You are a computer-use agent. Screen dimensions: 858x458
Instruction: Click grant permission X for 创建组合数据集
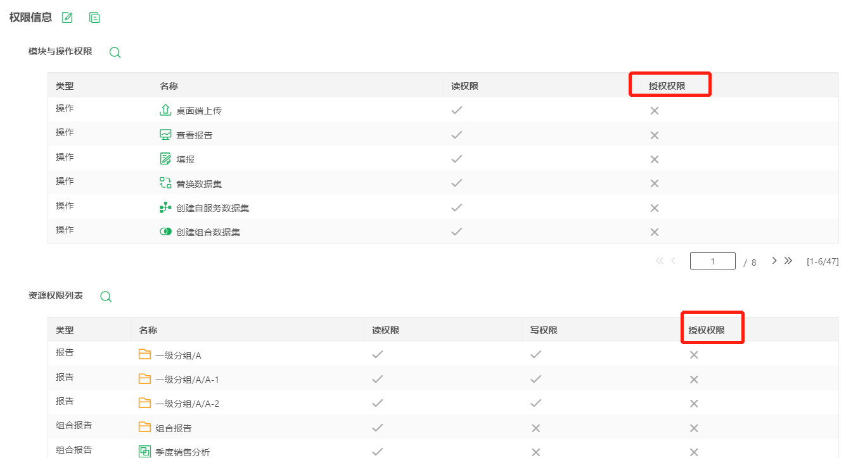[x=655, y=232]
